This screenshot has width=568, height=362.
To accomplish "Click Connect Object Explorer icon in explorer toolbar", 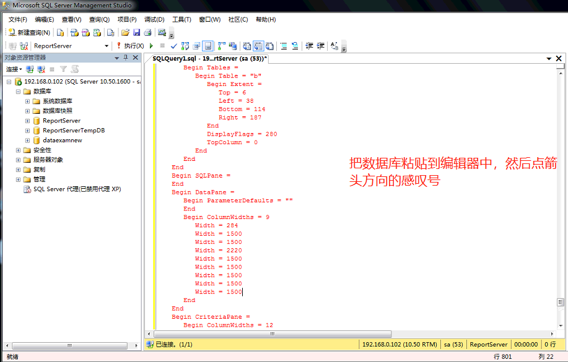I will click(30, 69).
